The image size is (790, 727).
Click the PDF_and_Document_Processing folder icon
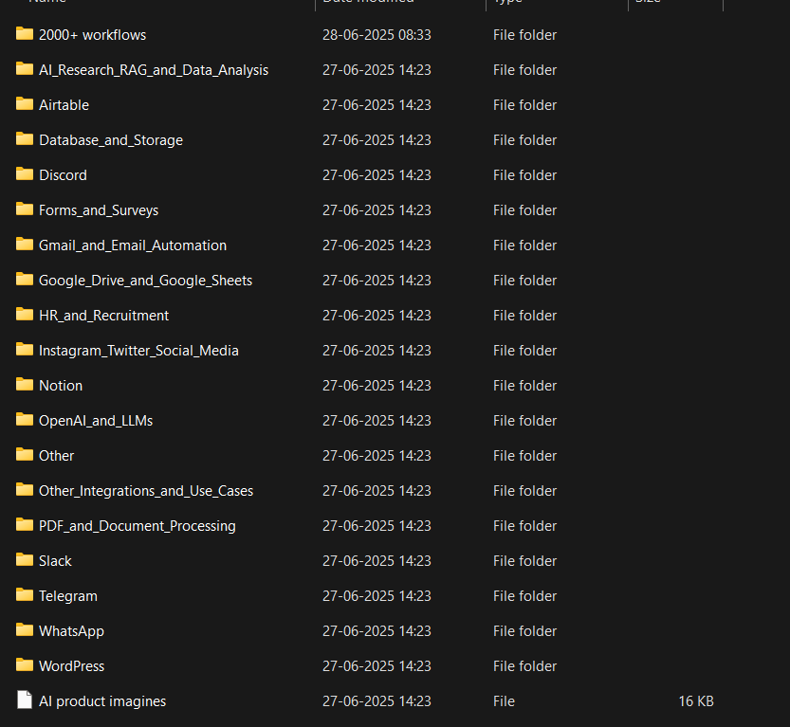click(25, 524)
